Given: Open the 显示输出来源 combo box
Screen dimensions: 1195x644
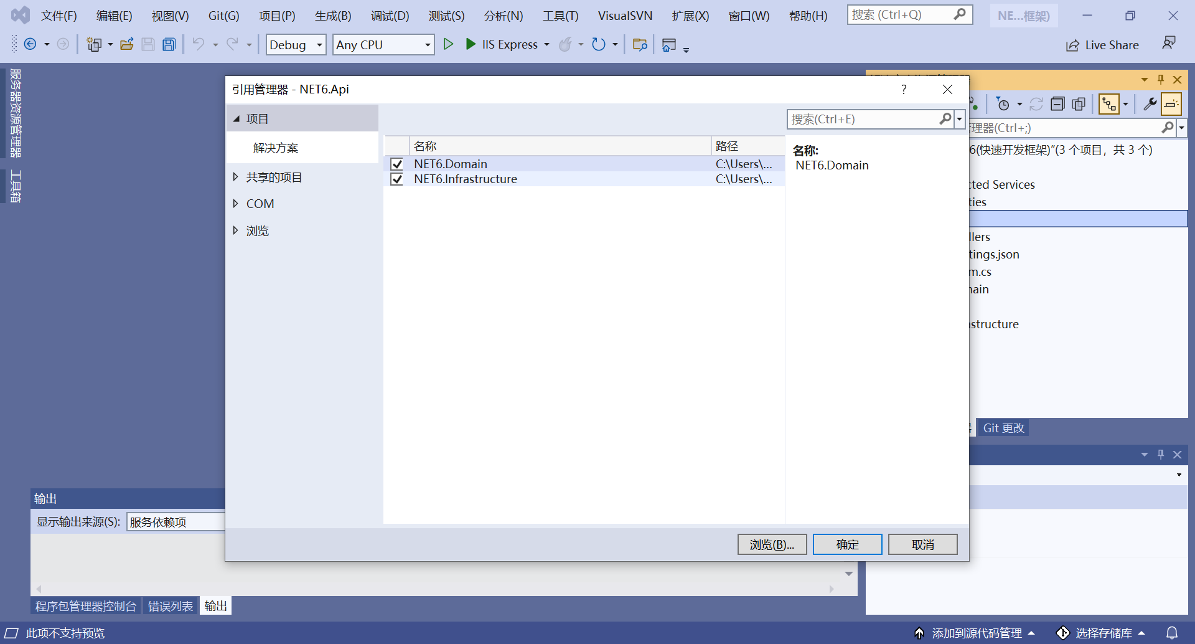Looking at the screenshot, I should 176,522.
